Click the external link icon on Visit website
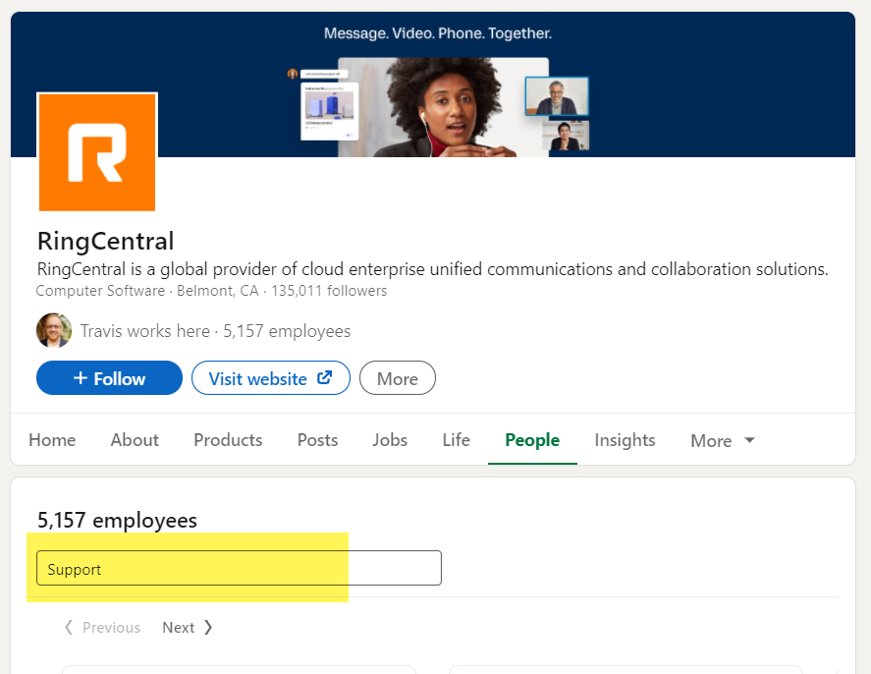 (x=324, y=378)
